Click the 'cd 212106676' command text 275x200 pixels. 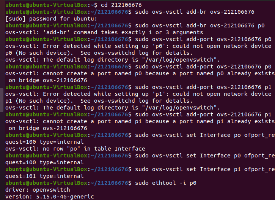(118, 5)
